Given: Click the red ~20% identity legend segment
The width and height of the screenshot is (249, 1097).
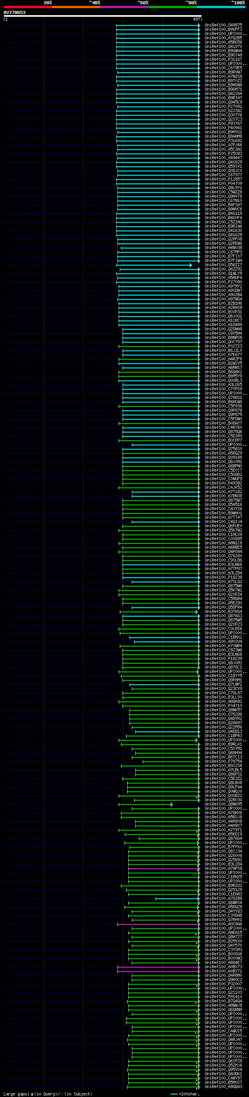Looking at the screenshot, I should tap(28, 7).
